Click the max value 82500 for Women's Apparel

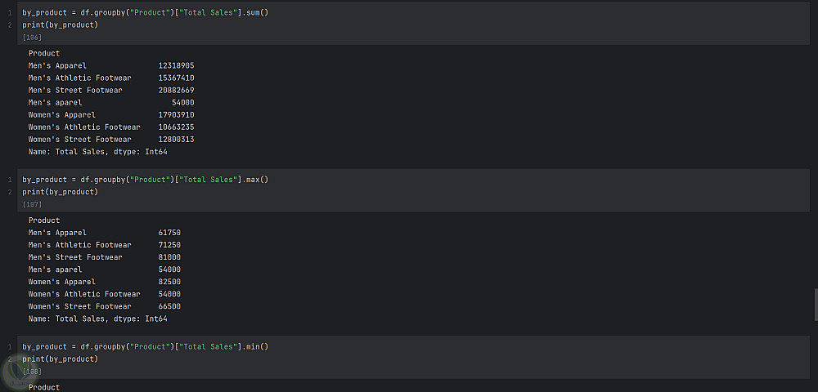(x=169, y=282)
